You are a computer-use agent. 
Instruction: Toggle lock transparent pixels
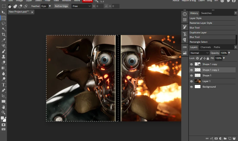tap(197, 58)
